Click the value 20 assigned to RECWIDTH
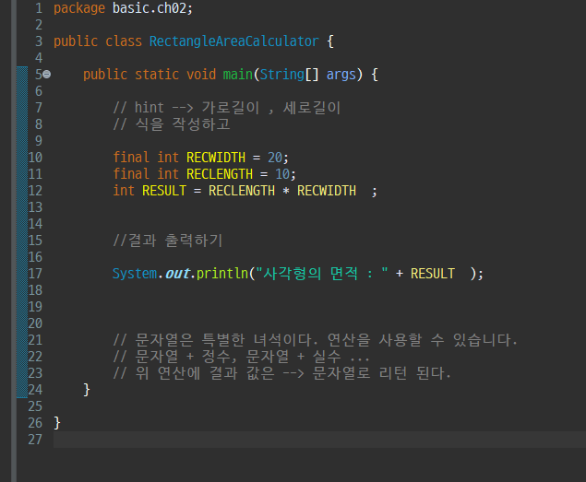This screenshot has height=482, width=586. coord(275,158)
